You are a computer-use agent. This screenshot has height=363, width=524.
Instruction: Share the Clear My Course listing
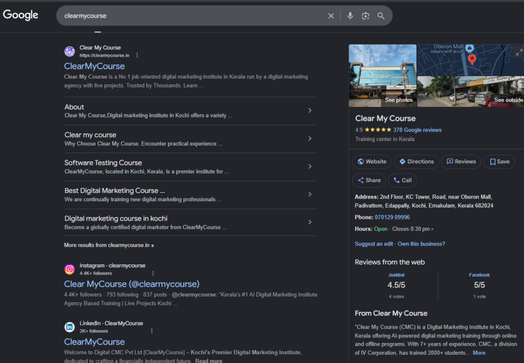point(369,180)
